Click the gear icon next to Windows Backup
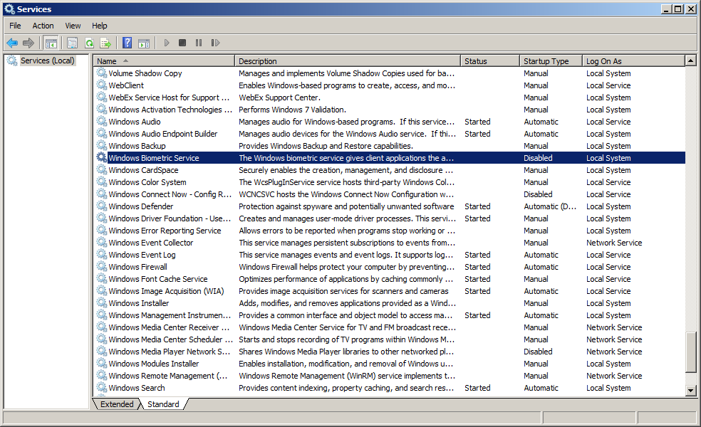The height and width of the screenshot is (427, 701). (x=102, y=146)
